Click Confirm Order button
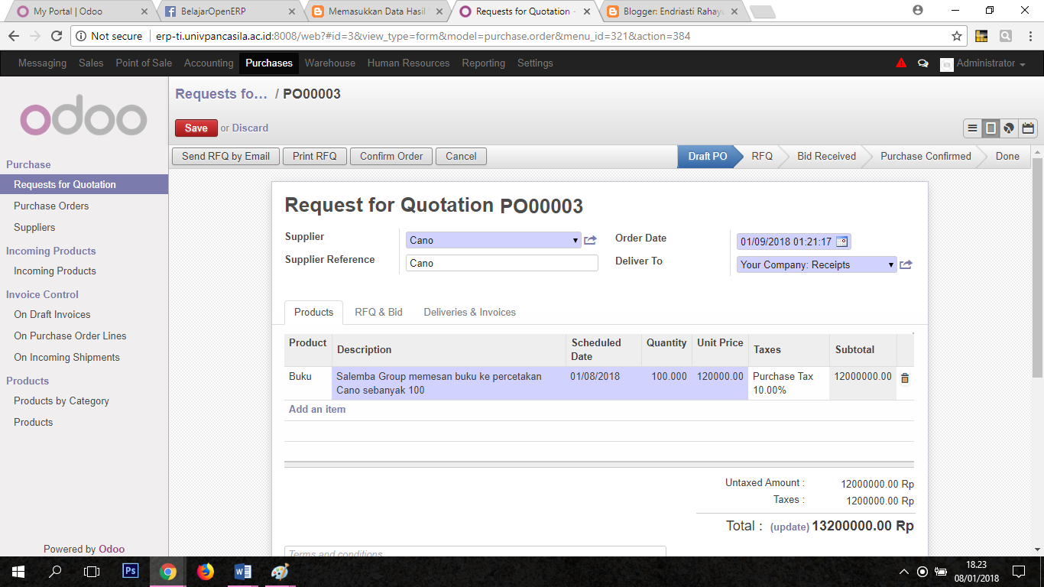Screen dimensions: 1044x587 tap(391, 157)
